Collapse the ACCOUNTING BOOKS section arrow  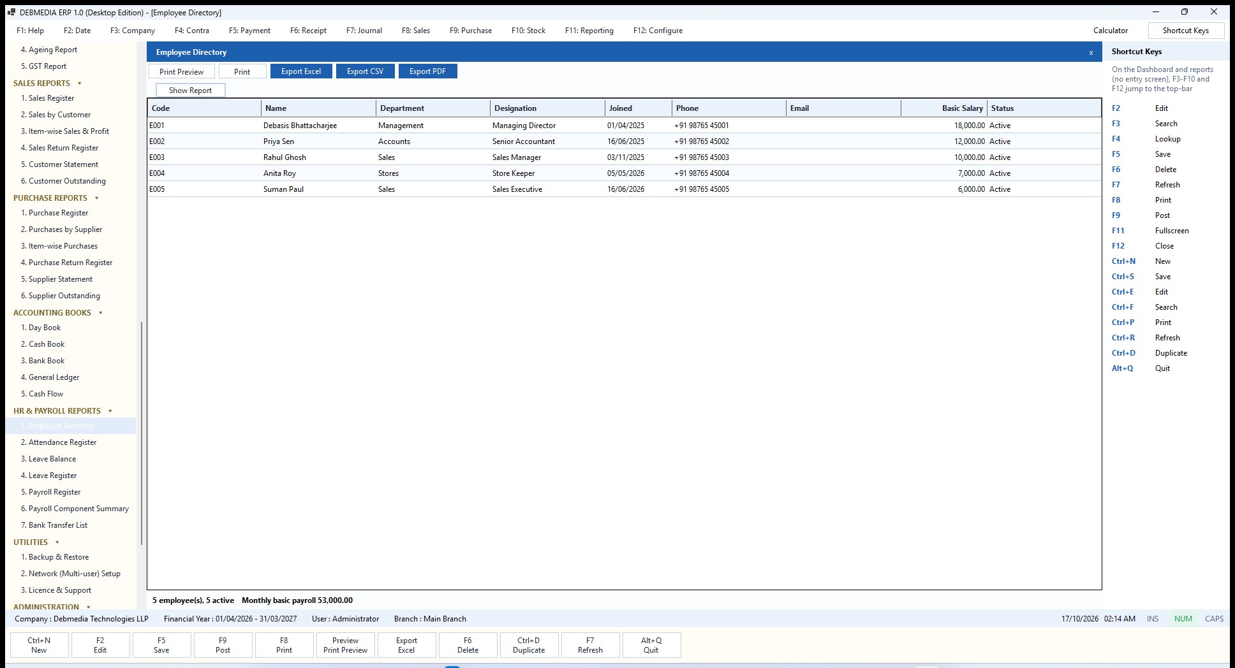coord(101,313)
